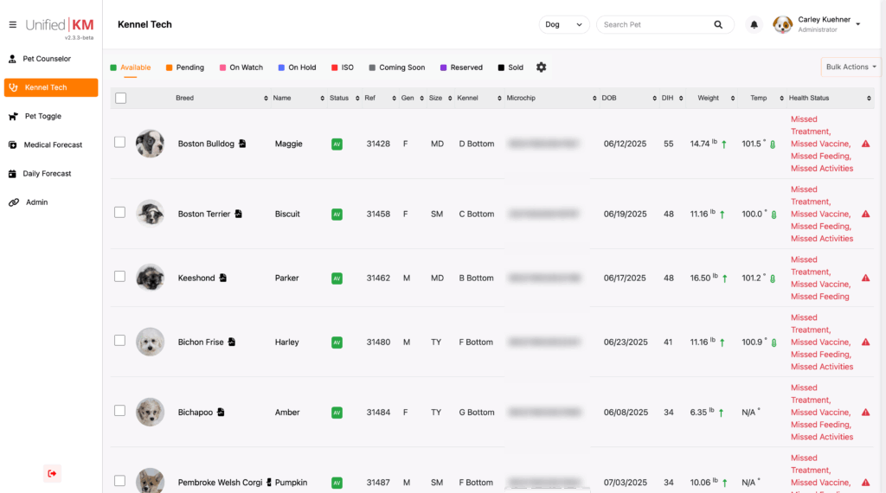Click Biscuit's red warning triangle
This screenshot has width=886, height=493.
pos(865,214)
